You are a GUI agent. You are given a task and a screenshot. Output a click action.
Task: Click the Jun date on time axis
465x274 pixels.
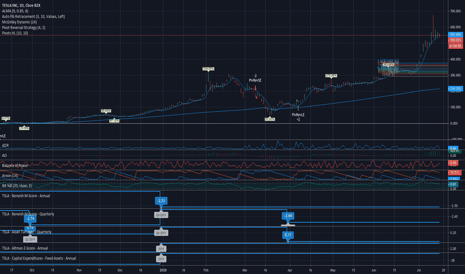374,270
